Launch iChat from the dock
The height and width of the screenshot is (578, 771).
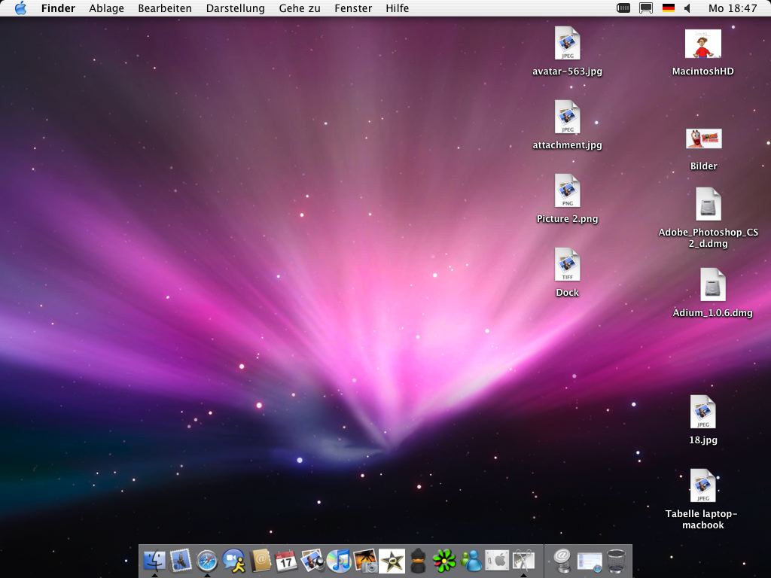coord(233,560)
